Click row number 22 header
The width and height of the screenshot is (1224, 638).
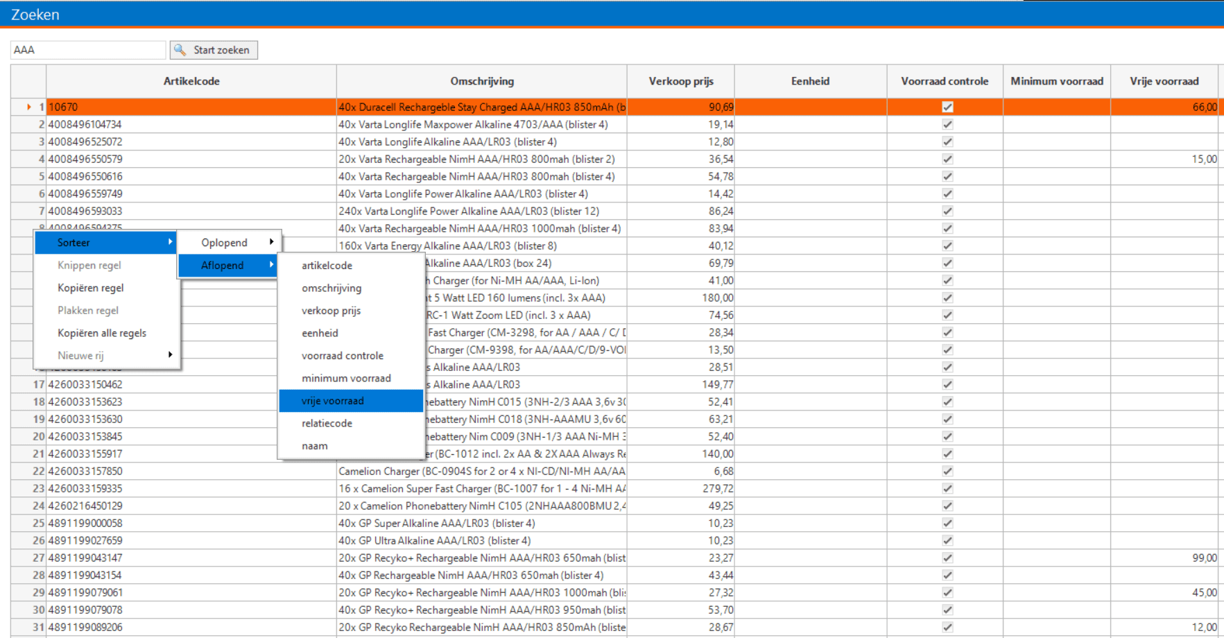(x=28, y=471)
